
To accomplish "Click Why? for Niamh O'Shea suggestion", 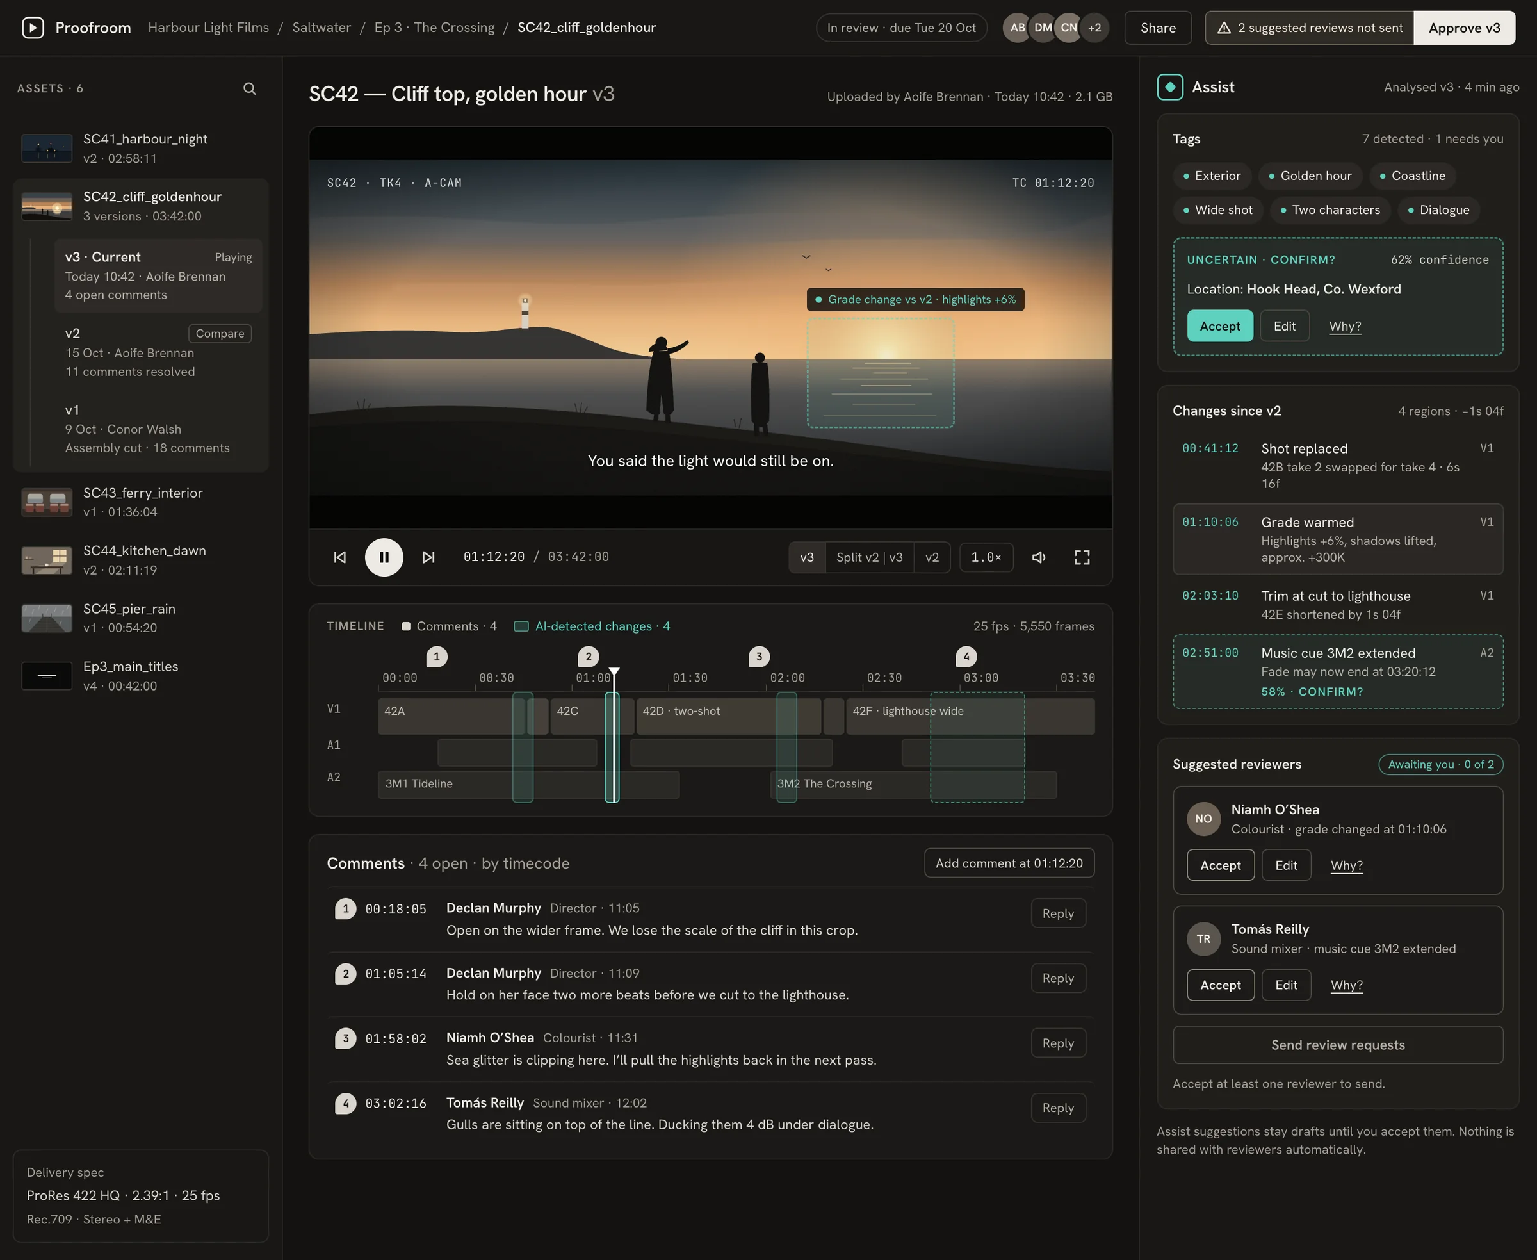I will coord(1346,865).
